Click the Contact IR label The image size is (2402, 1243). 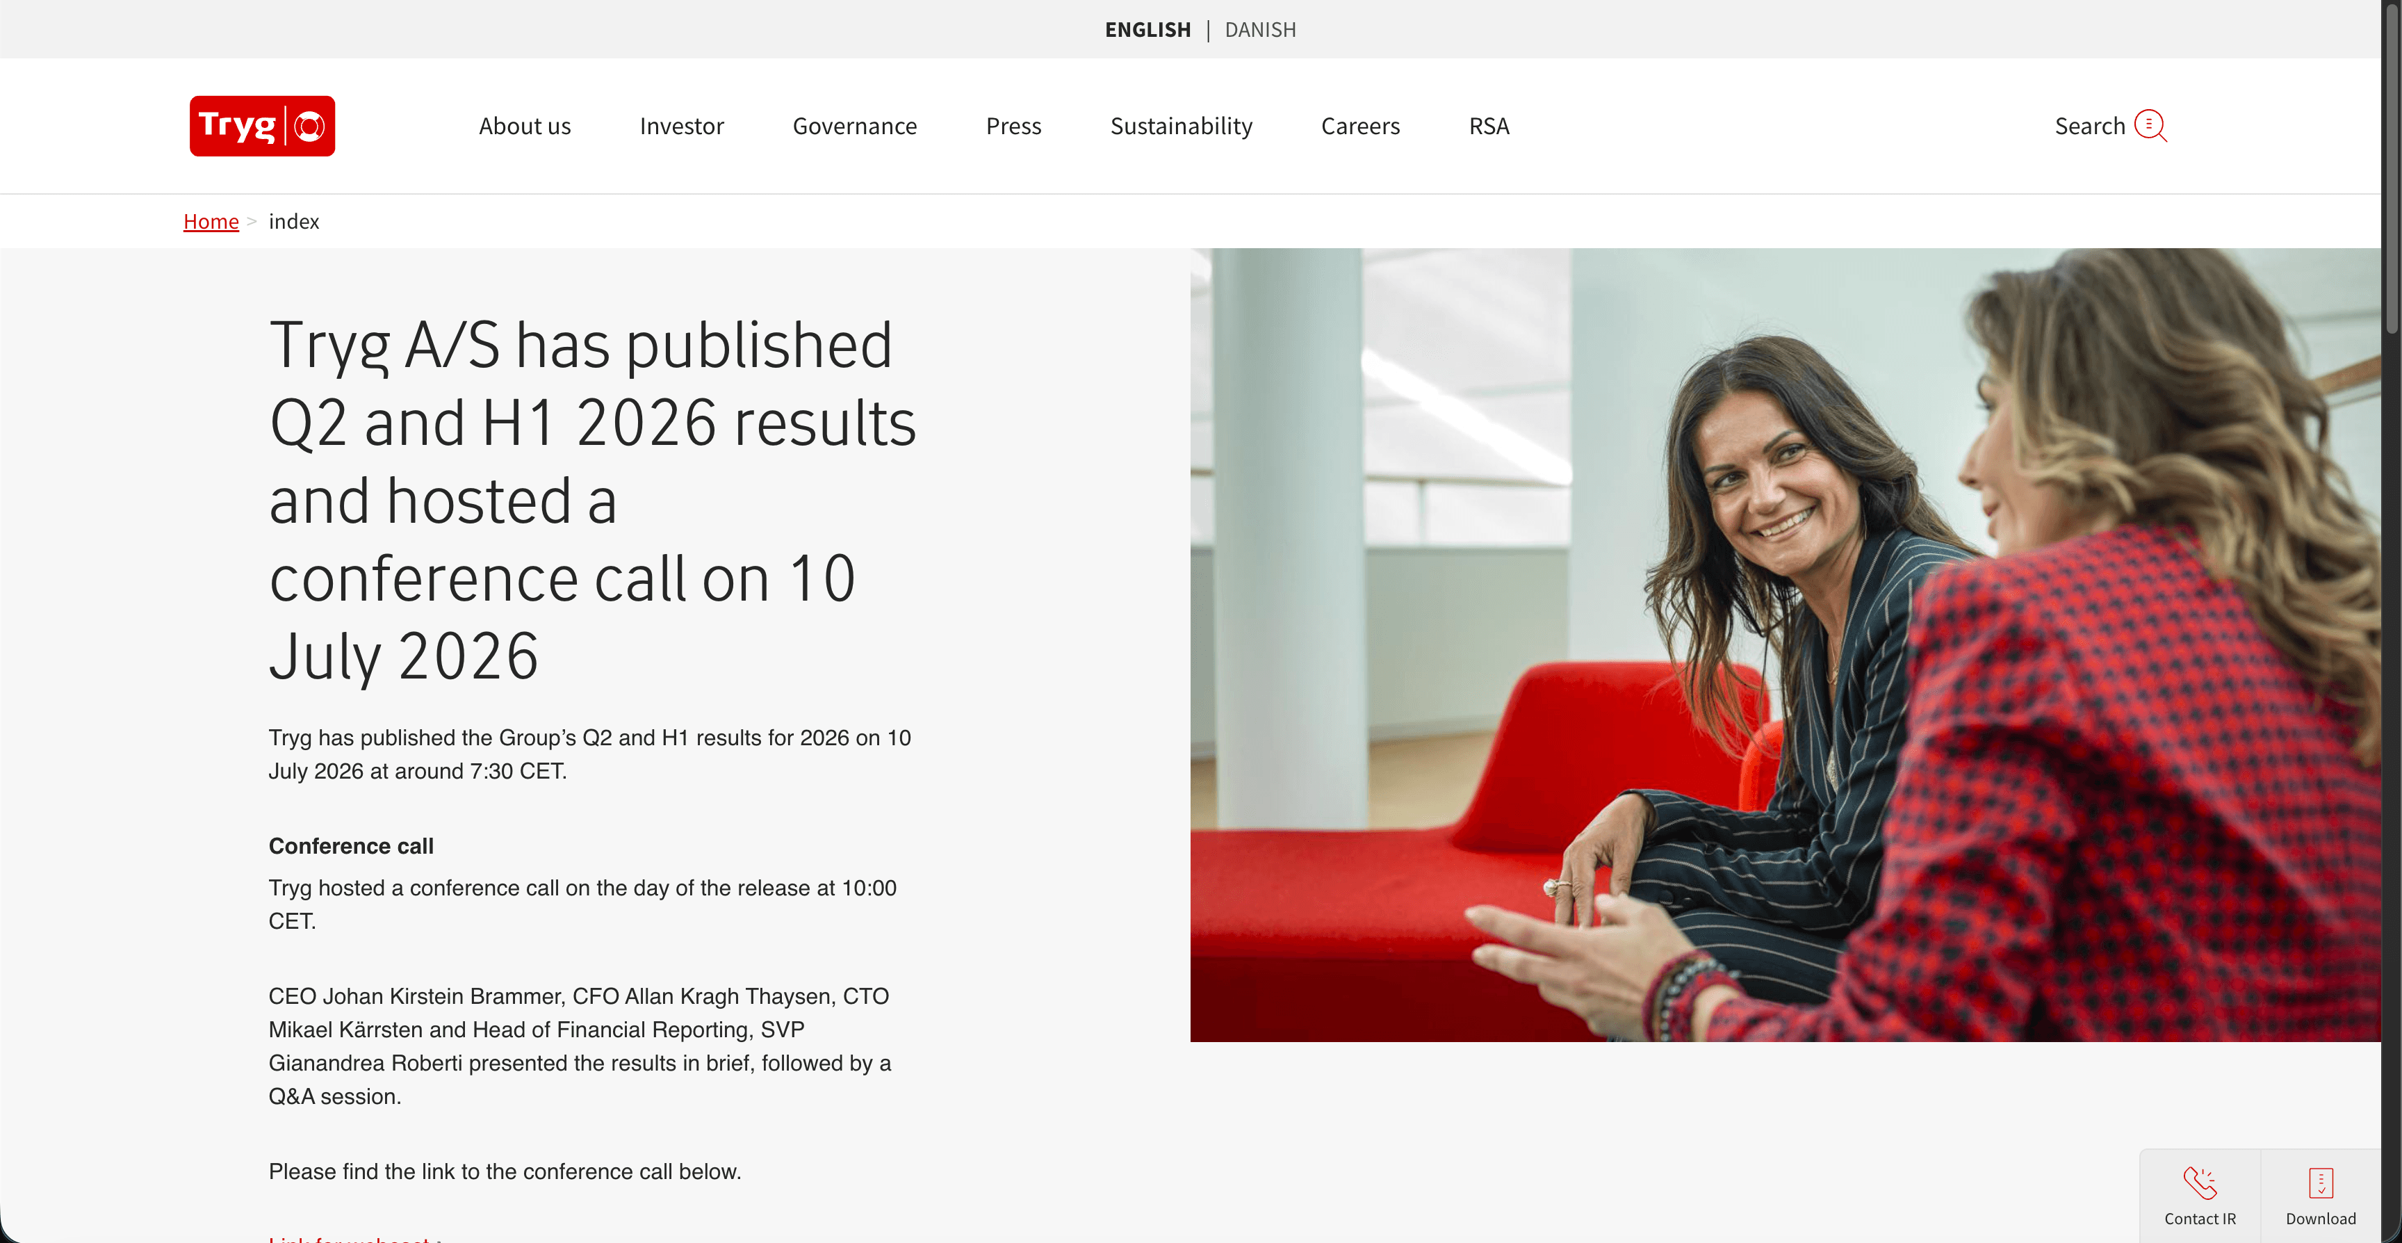click(x=2200, y=1219)
